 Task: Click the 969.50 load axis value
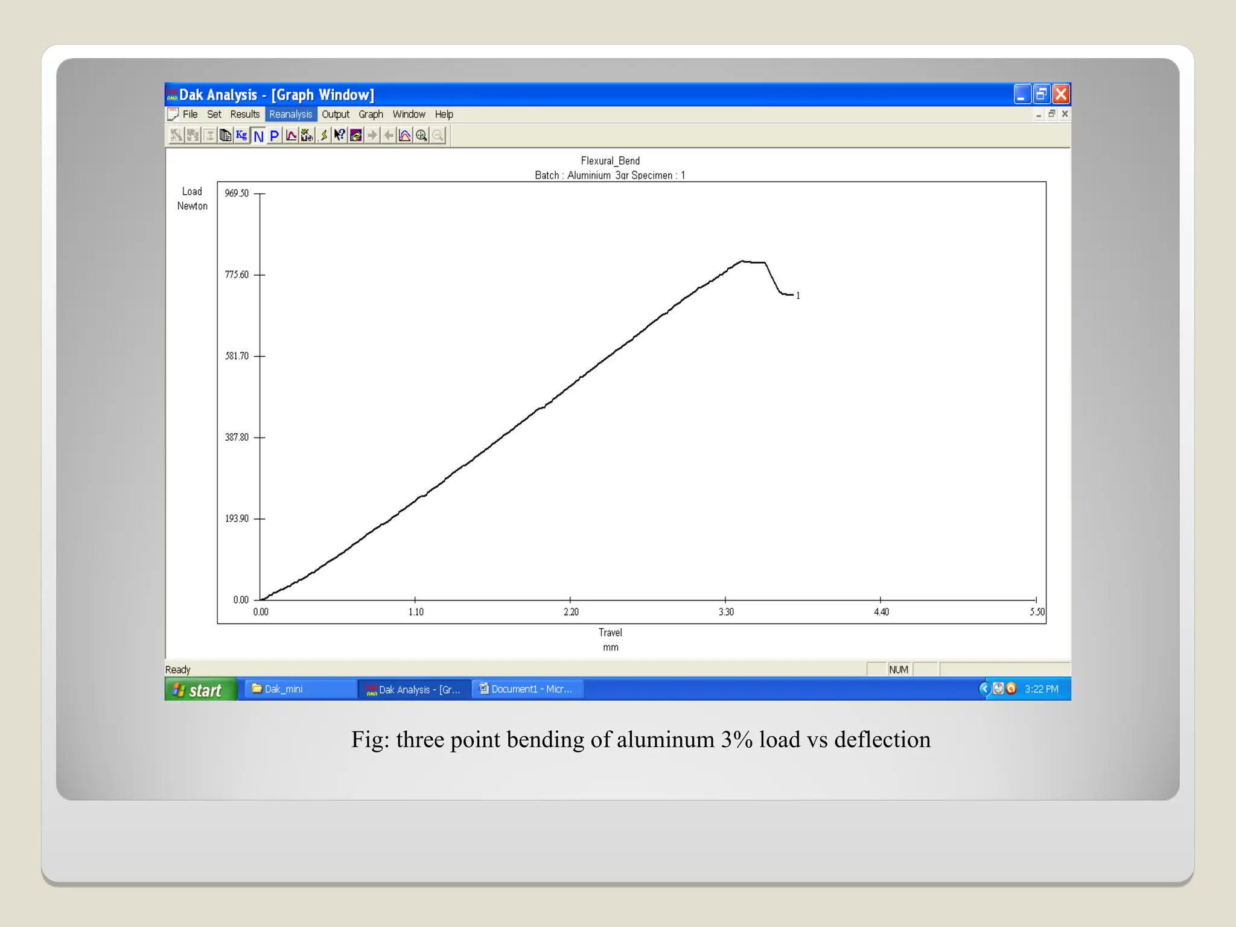(x=237, y=193)
